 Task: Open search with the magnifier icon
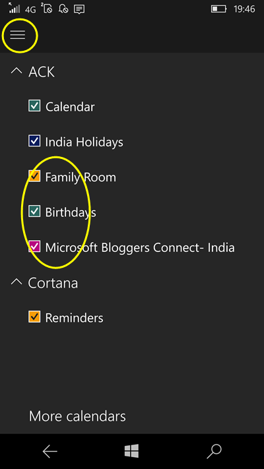[214, 451]
